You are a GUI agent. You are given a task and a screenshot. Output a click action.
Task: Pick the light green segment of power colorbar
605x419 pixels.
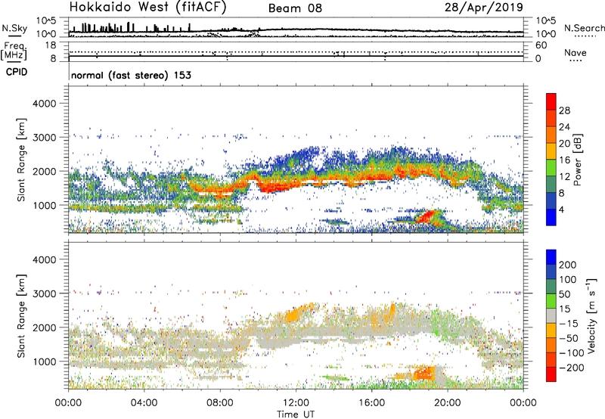551,168
